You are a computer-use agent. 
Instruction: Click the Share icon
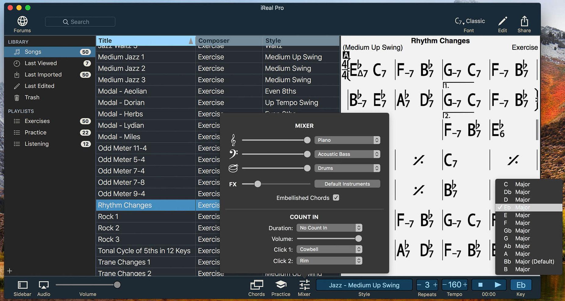pos(524,21)
